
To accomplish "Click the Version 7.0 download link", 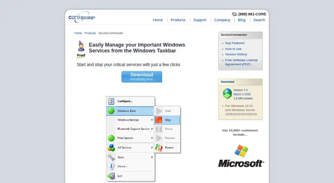I will 240,90.
